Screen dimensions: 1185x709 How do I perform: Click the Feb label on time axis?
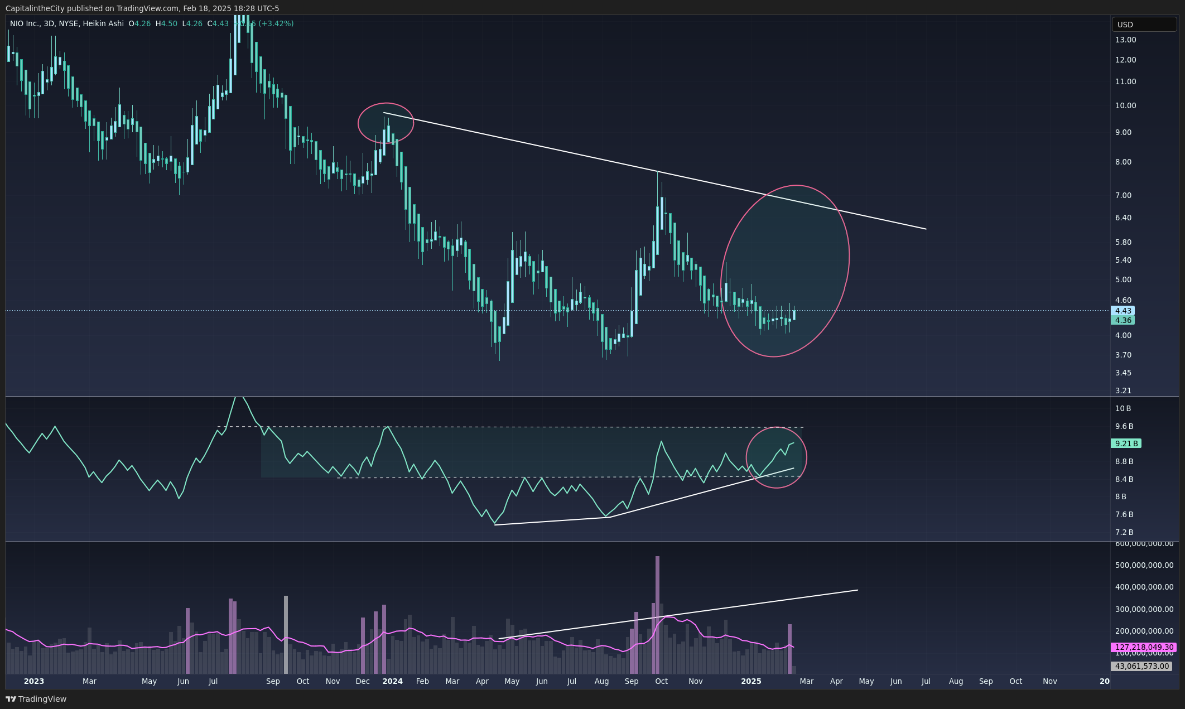(x=422, y=681)
